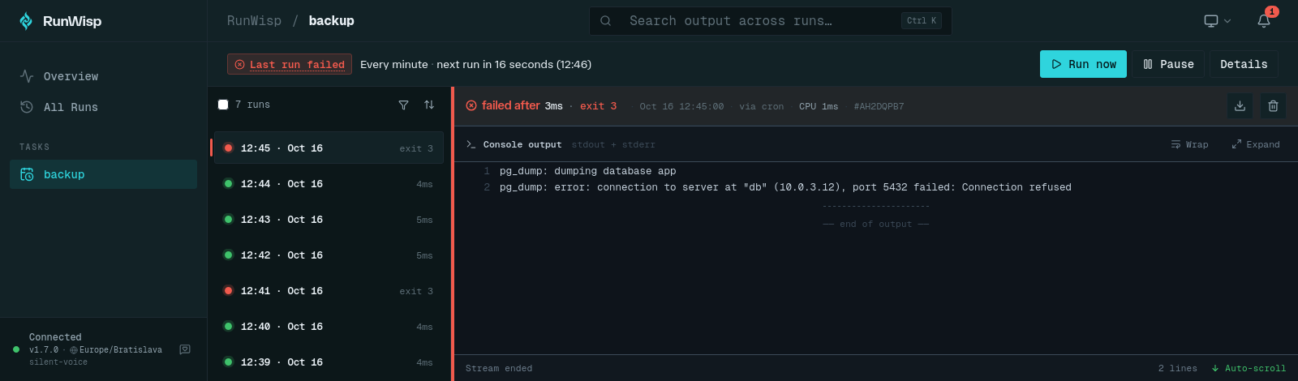Image resolution: width=1298 pixels, height=381 pixels.
Task: Click the search magnifier icon
Action: click(x=605, y=21)
